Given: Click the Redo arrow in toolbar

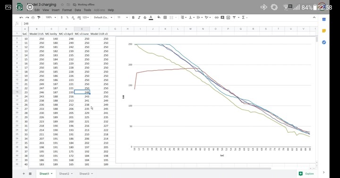Looking at the screenshot, I should (27, 17).
